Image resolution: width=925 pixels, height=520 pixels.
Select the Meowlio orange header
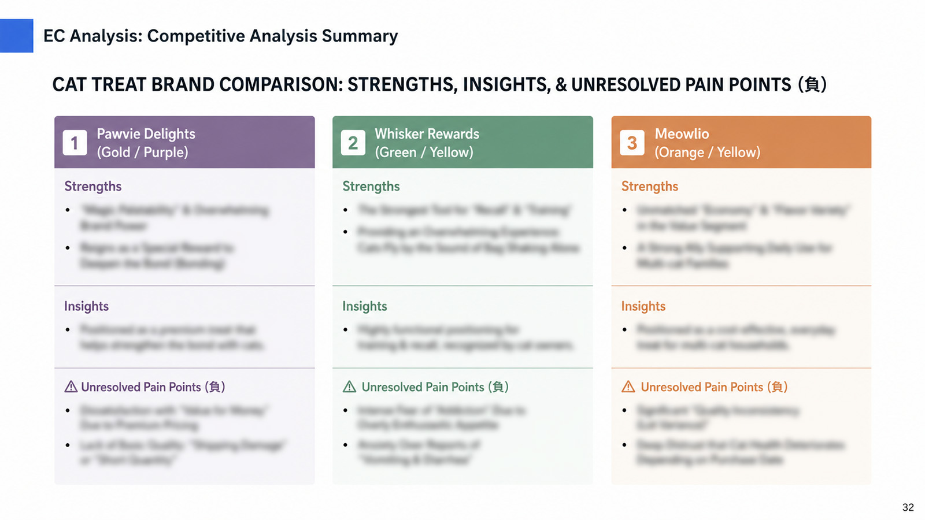741,142
